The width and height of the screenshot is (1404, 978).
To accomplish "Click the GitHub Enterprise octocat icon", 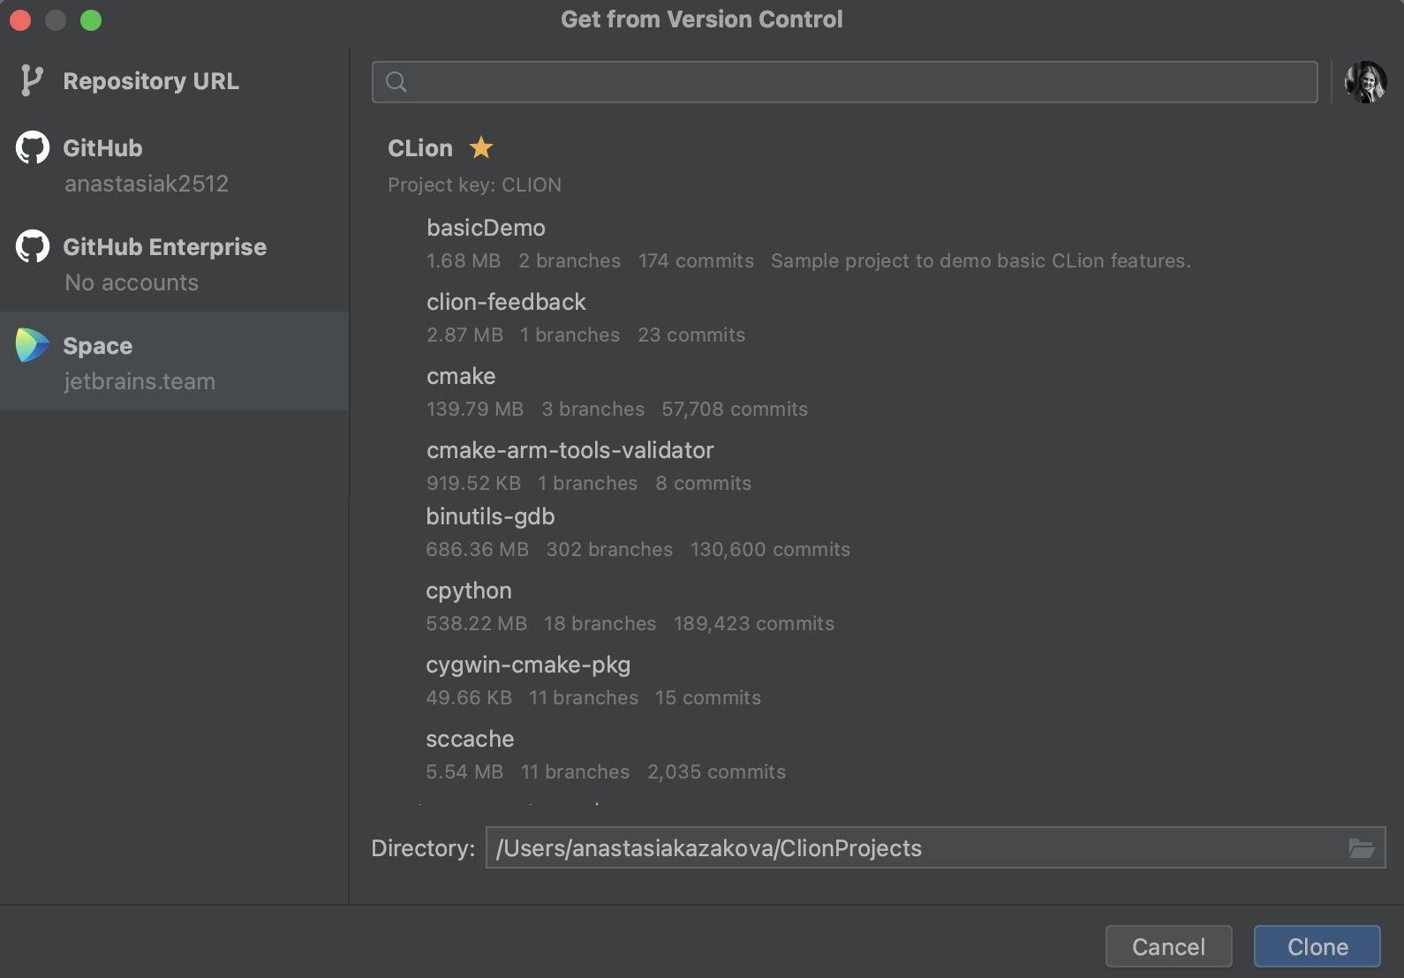I will (33, 246).
